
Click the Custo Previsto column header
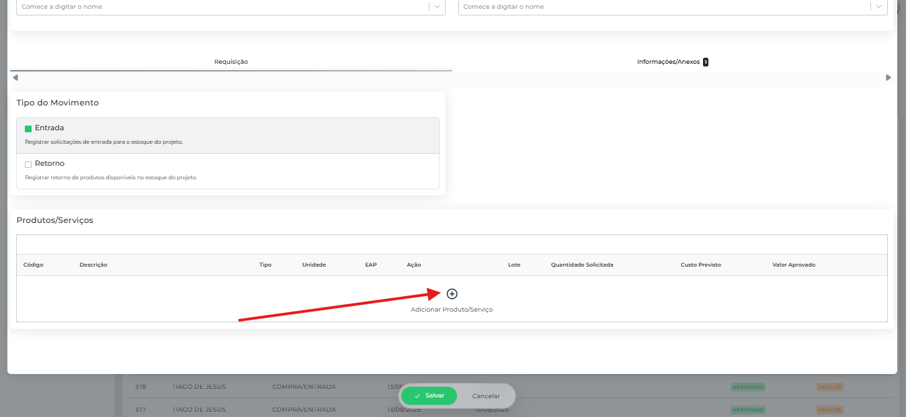pyautogui.click(x=700, y=265)
